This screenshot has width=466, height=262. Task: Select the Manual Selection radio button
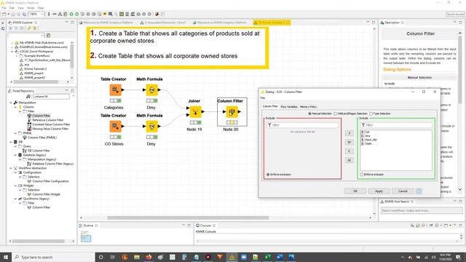(x=309, y=114)
